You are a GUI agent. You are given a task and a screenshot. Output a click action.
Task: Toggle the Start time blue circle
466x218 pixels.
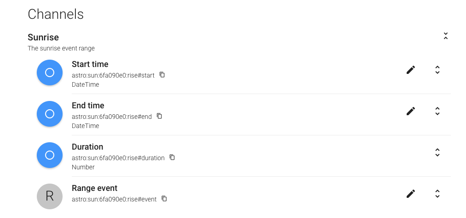(50, 73)
